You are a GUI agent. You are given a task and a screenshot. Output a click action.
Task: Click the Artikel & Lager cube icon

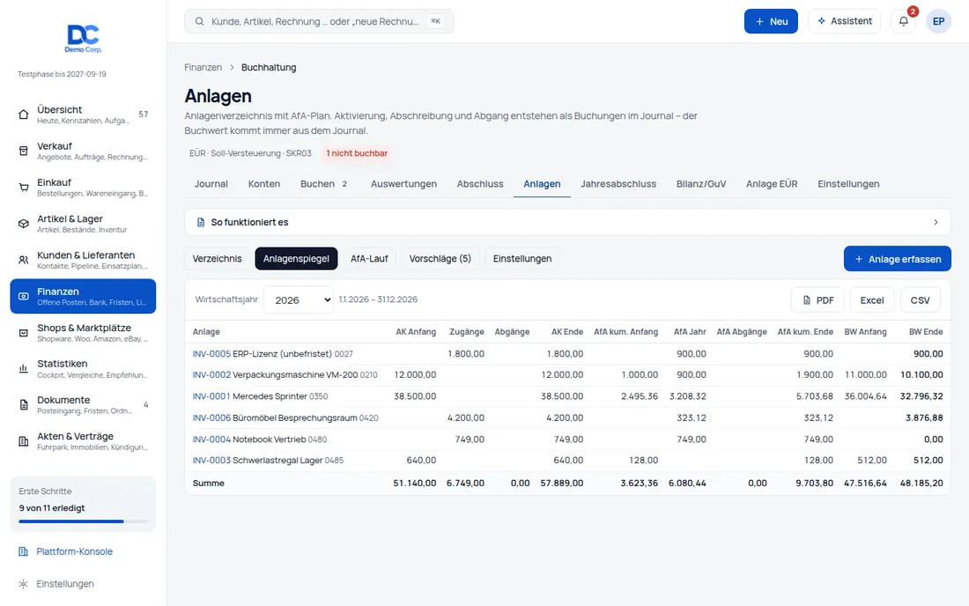click(24, 224)
